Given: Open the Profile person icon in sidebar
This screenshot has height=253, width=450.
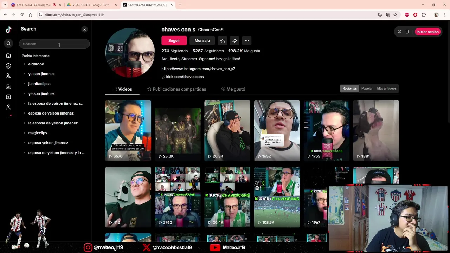Looking at the screenshot, I should coord(8,107).
